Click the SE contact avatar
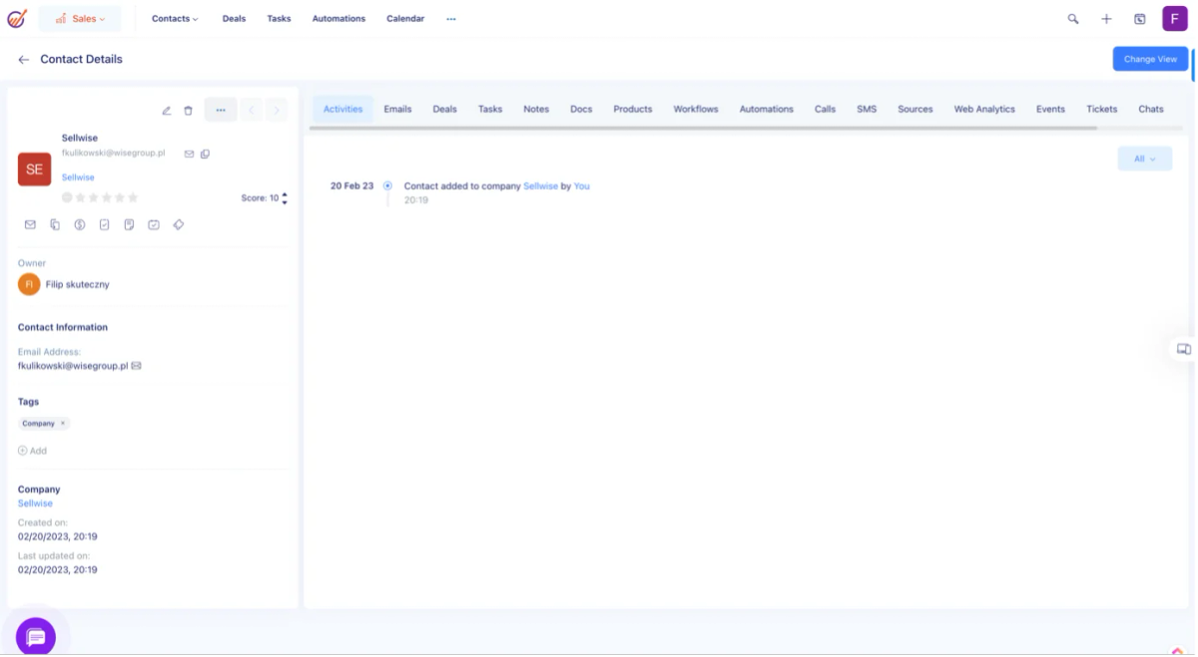 (35, 169)
